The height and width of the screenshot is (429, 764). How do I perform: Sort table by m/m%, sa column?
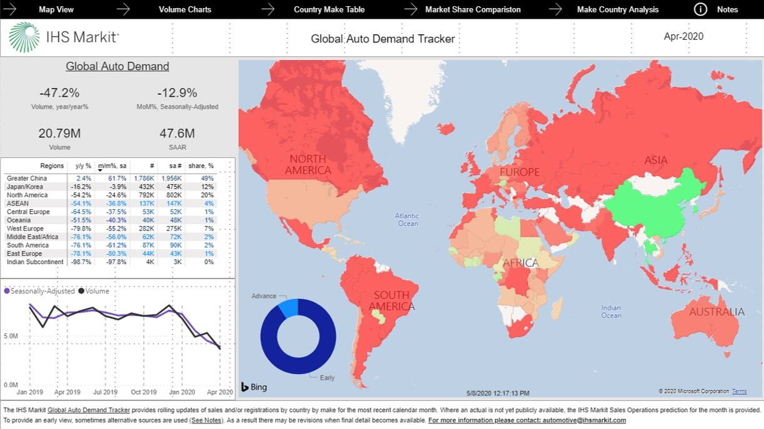(x=113, y=165)
